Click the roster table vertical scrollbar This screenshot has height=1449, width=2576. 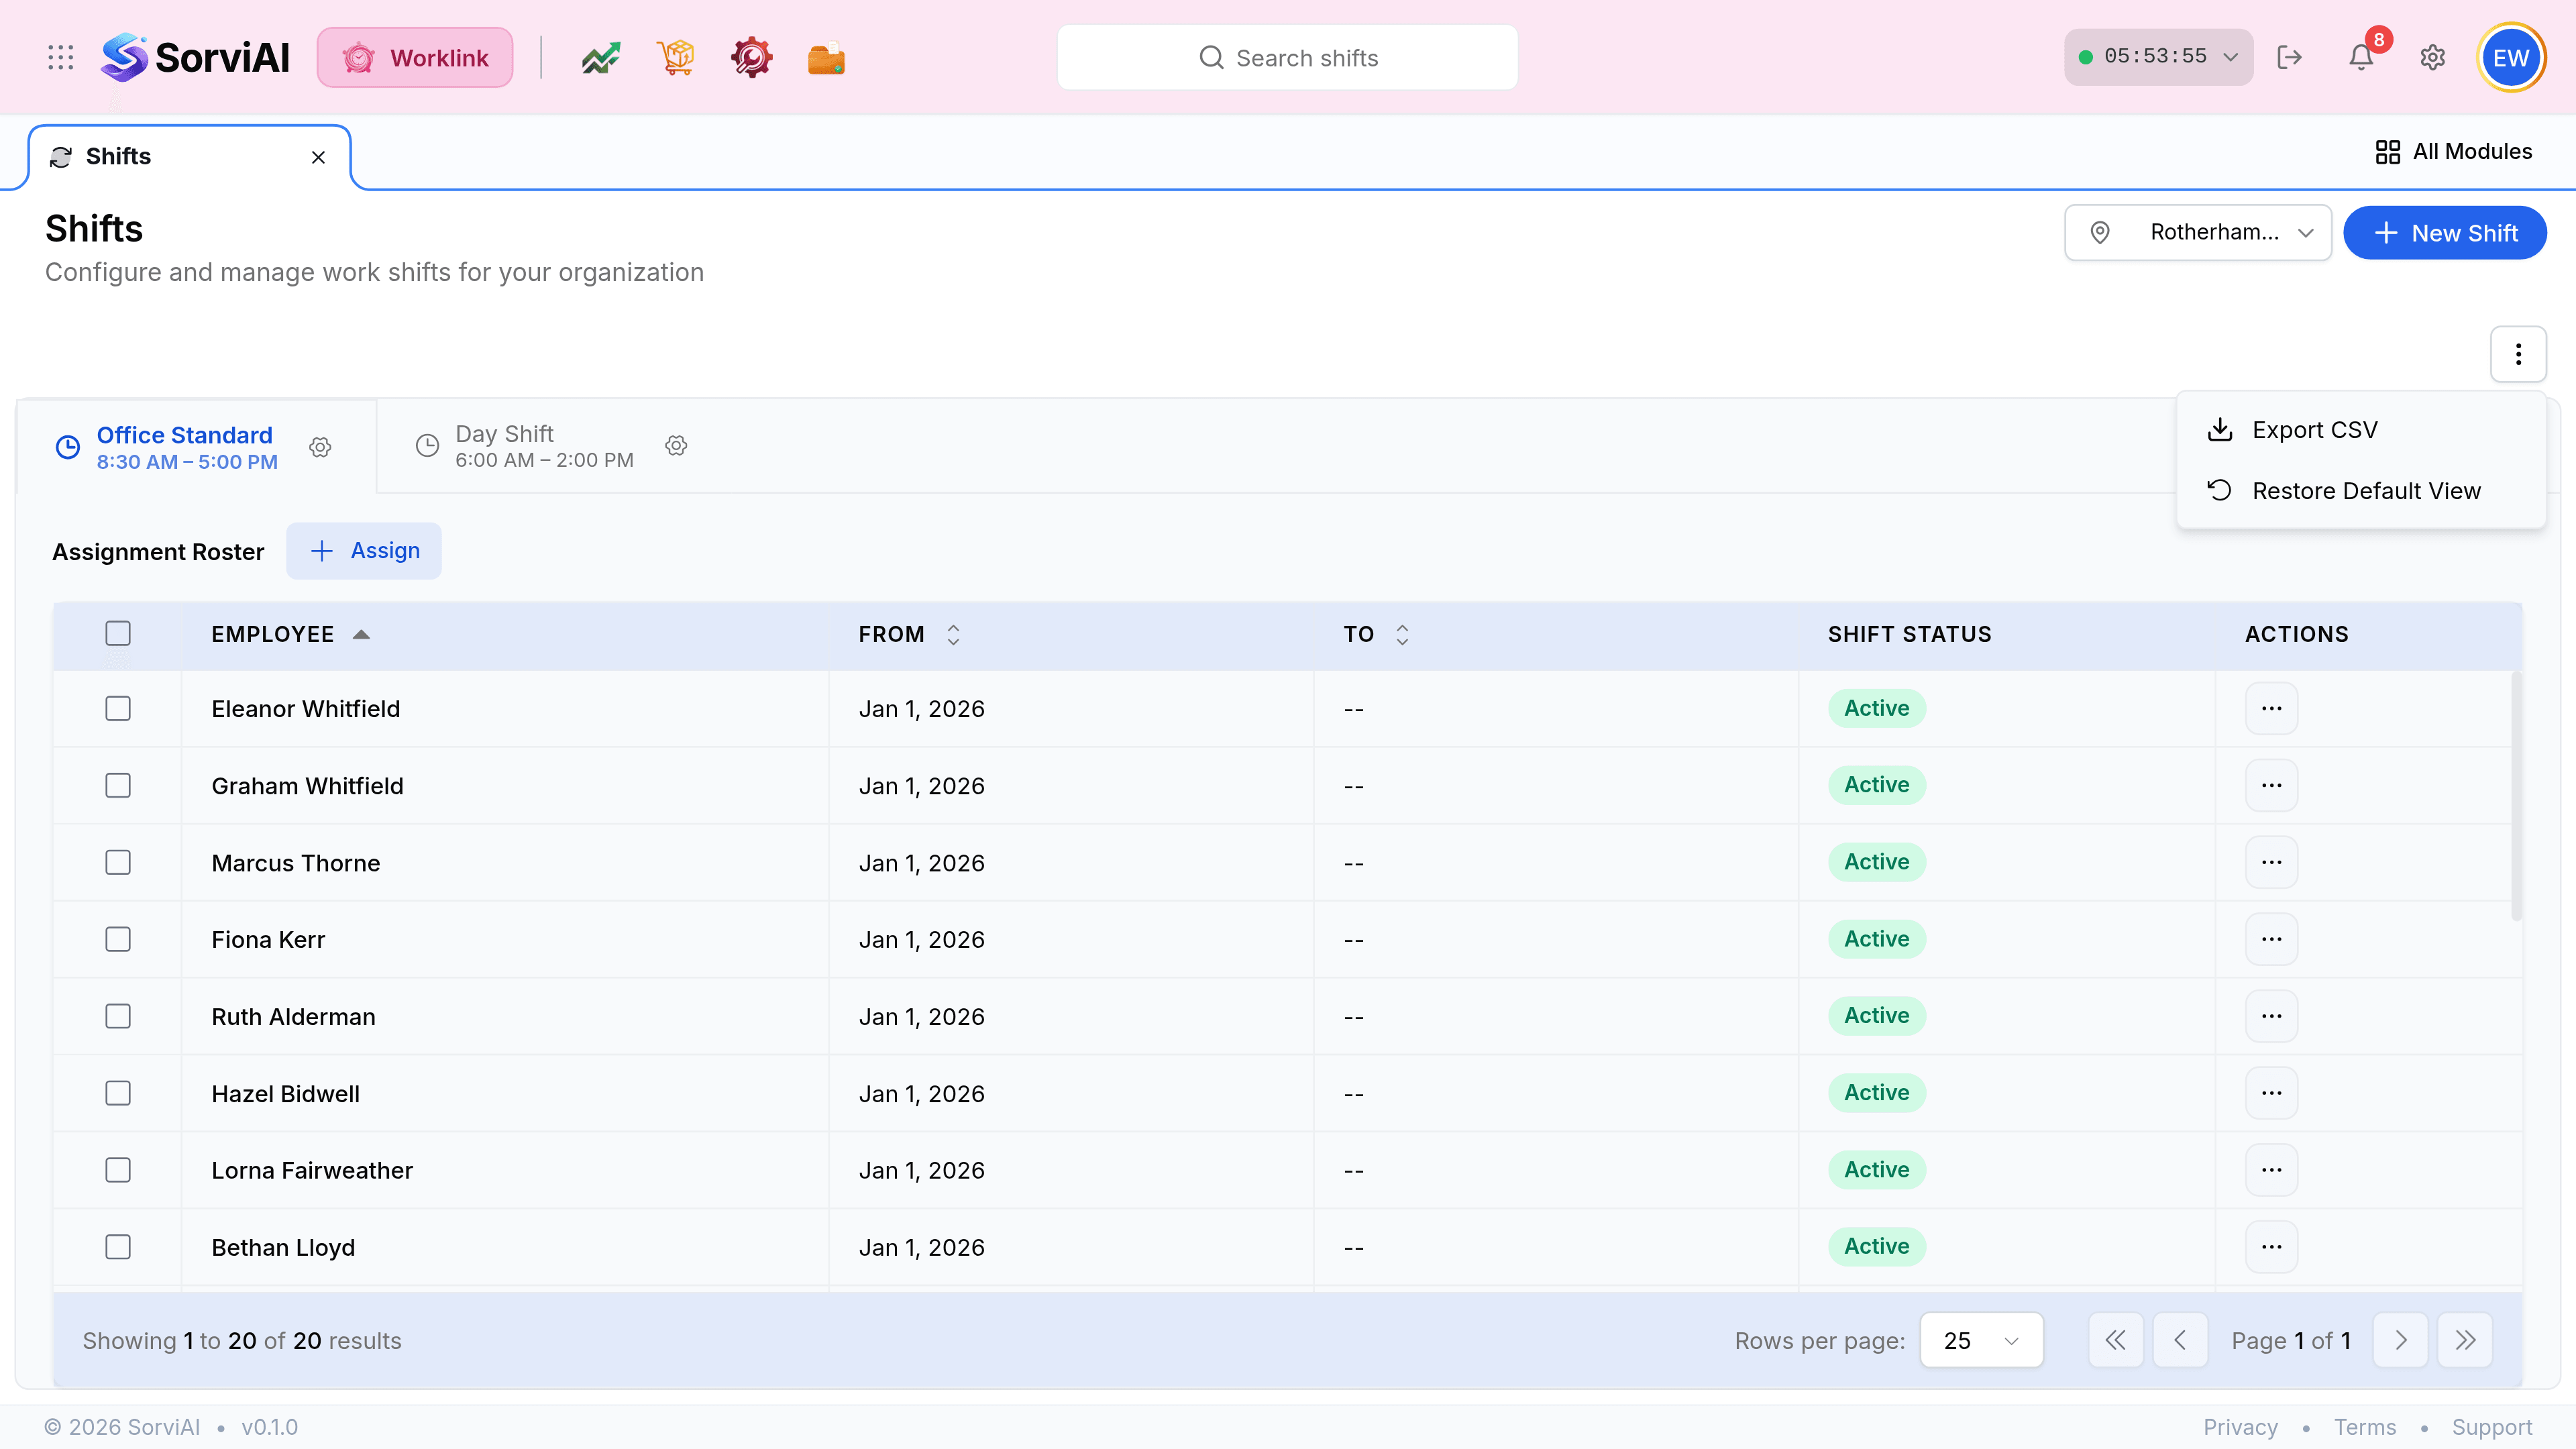(x=2516, y=797)
